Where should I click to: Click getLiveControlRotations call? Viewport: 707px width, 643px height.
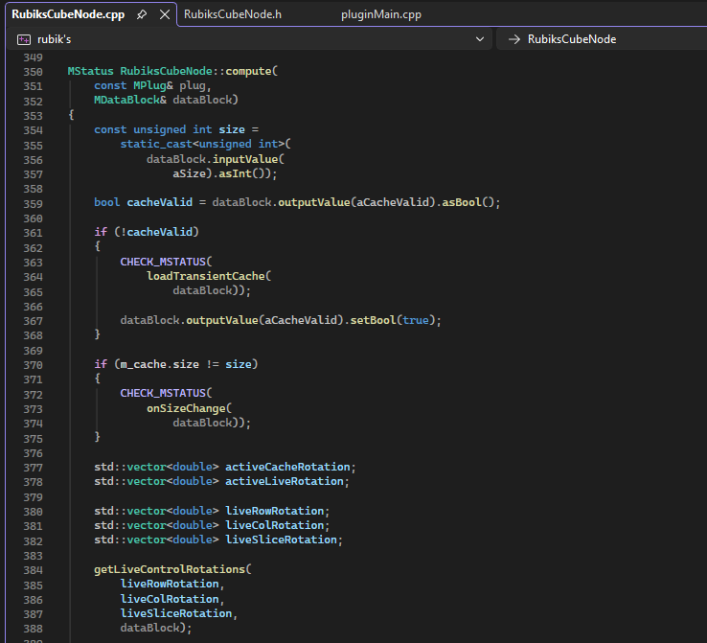[x=170, y=569]
